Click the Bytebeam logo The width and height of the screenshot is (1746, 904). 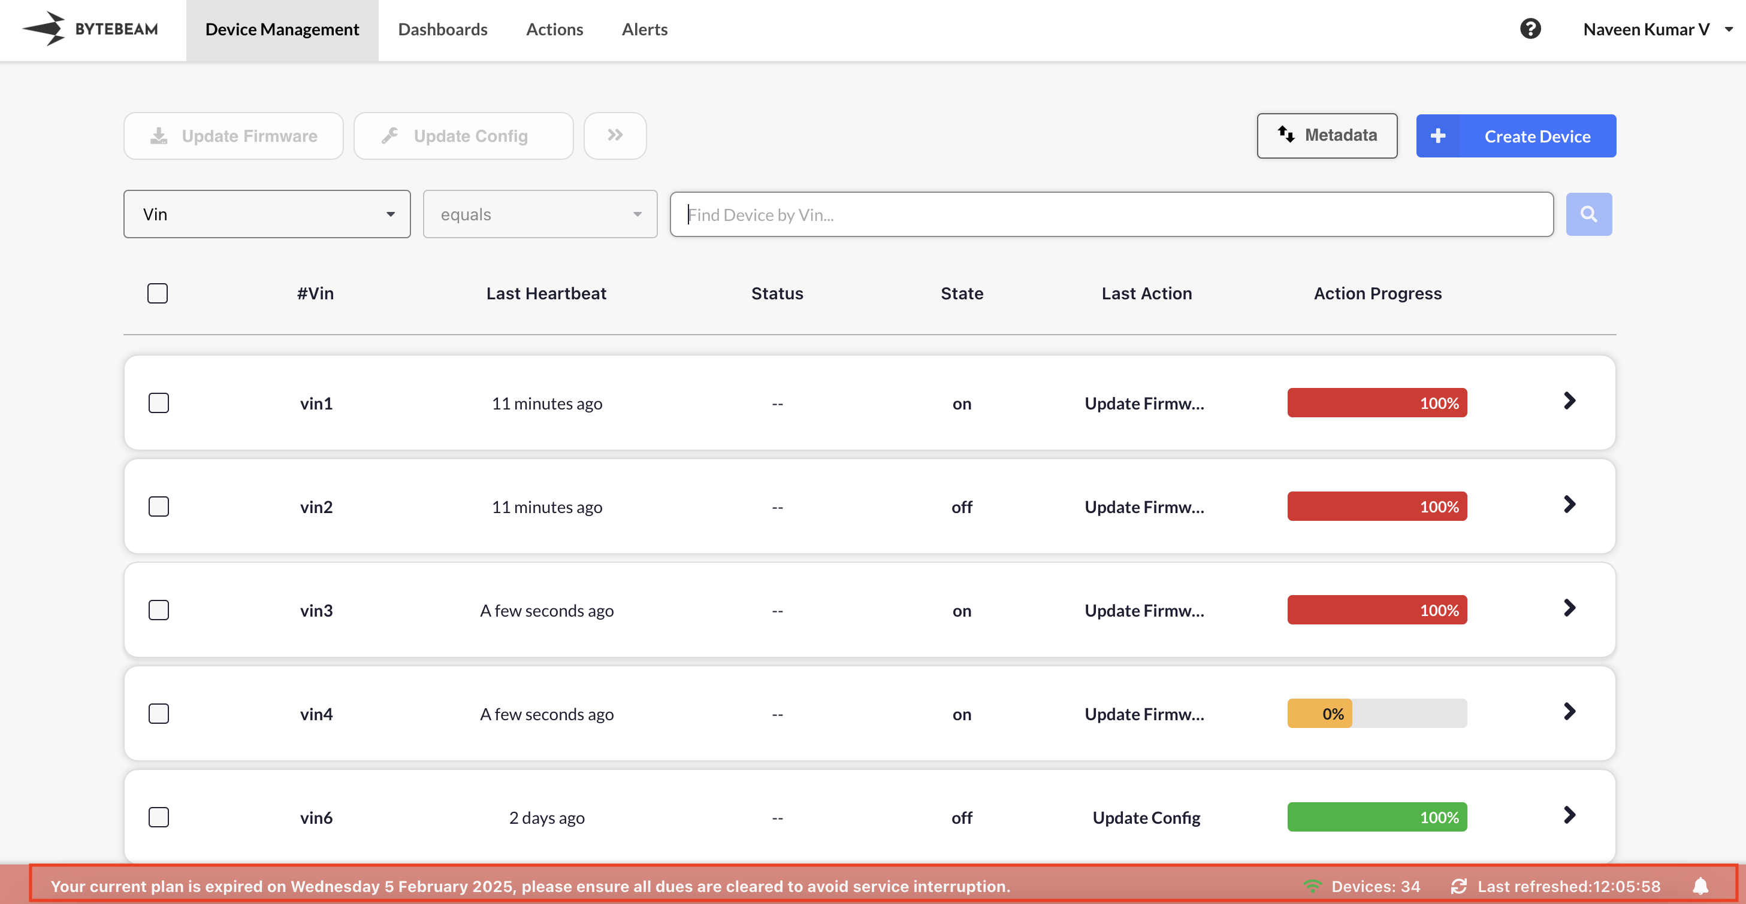[90, 29]
